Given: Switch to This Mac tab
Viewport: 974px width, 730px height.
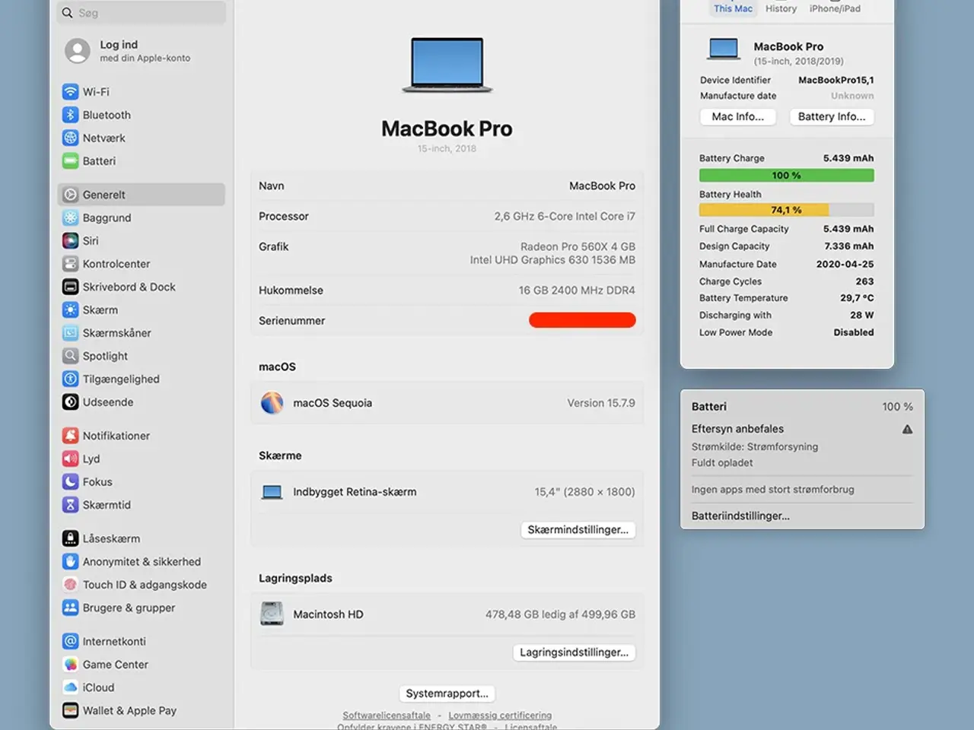Looking at the screenshot, I should point(733,8).
